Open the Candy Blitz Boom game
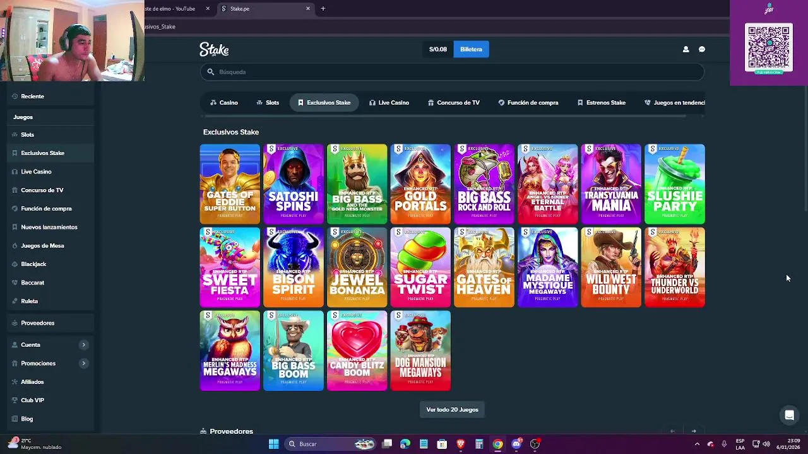Viewport: 808px width, 454px height. pyautogui.click(x=357, y=351)
